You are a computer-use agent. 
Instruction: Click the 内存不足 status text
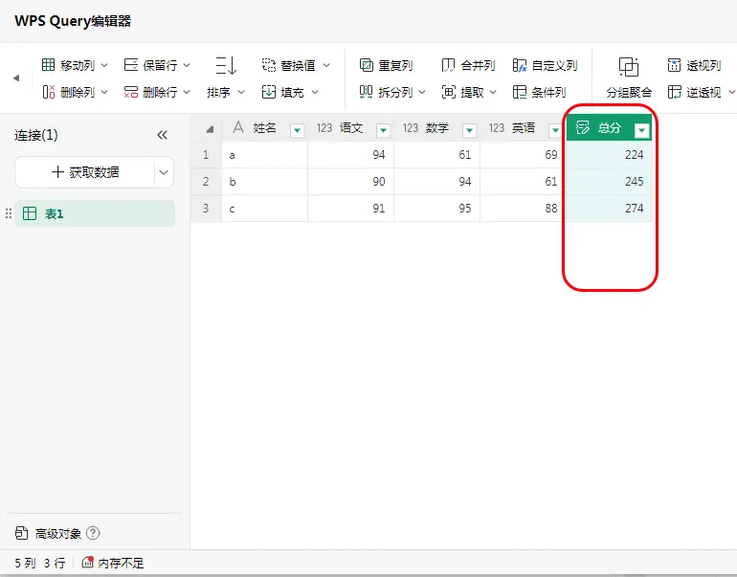pos(121,563)
